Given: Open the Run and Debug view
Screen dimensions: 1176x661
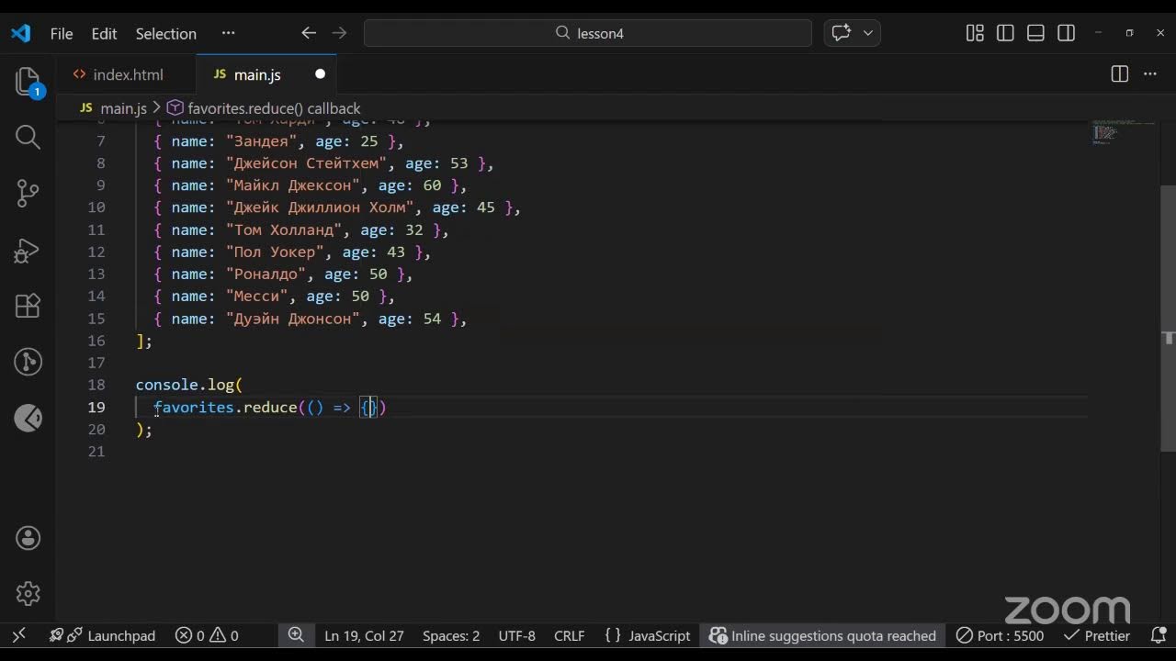Looking at the screenshot, I should coord(28,250).
